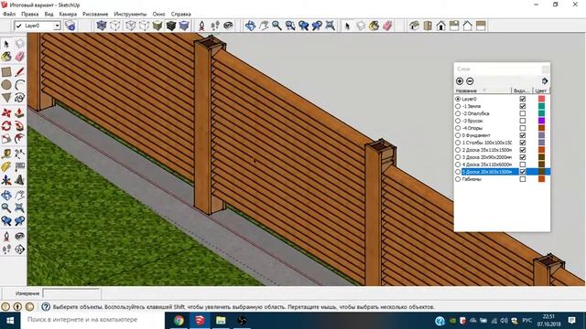Open the Layer0 dropdown in toolbar
Screen dimensions: 586x329
click(57, 26)
